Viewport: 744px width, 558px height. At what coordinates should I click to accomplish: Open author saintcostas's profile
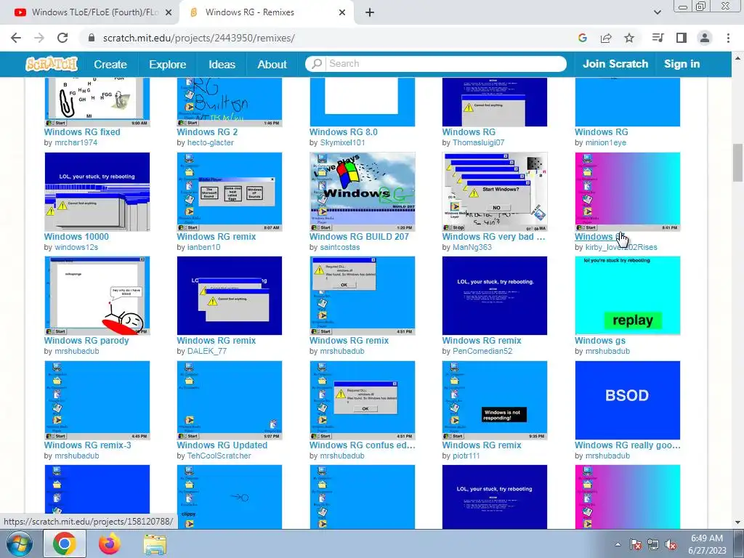coord(340,247)
